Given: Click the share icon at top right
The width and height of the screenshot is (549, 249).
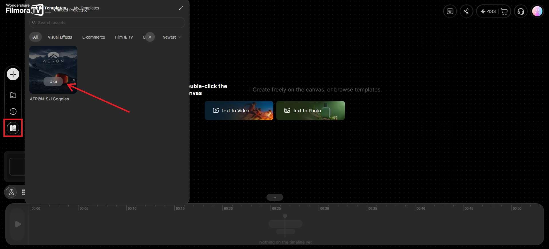Looking at the screenshot, I should [466, 11].
